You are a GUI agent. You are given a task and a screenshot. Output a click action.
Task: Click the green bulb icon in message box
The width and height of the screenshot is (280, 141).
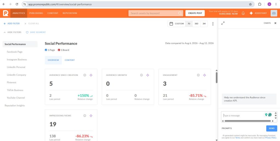tap(266, 115)
